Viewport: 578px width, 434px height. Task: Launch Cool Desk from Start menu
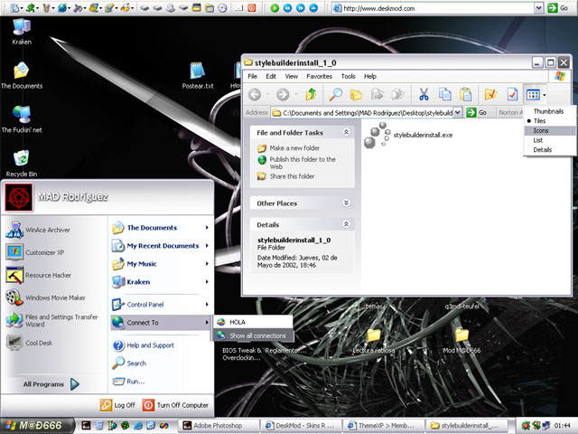[30, 343]
